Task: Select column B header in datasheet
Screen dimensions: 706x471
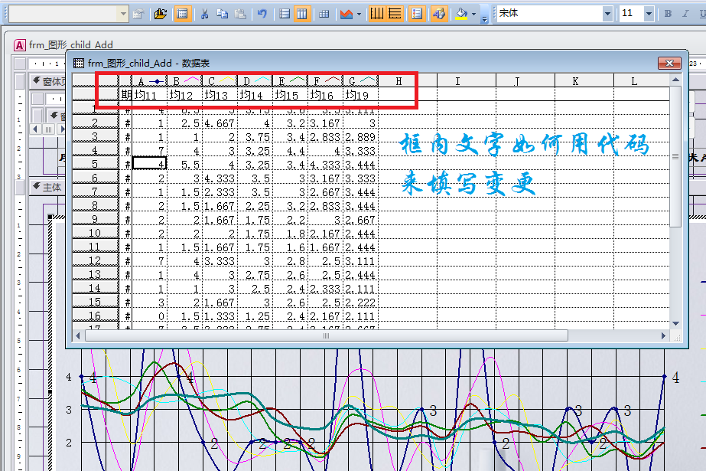Action: pos(184,81)
